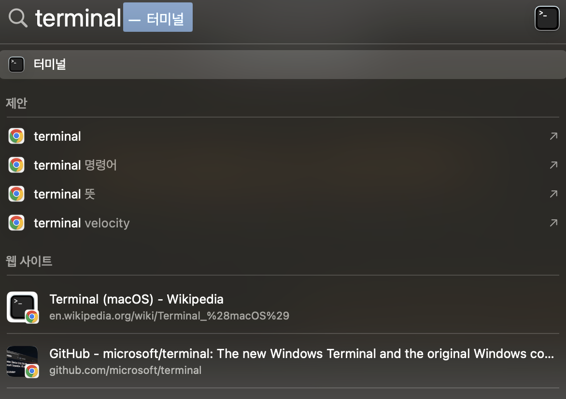Click the Terminal app icon in the top-right corner
566x399 pixels.
click(547, 18)
